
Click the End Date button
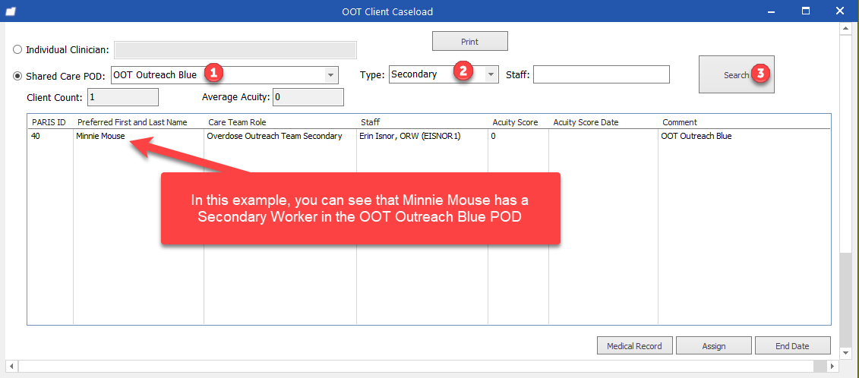point(792,346)
